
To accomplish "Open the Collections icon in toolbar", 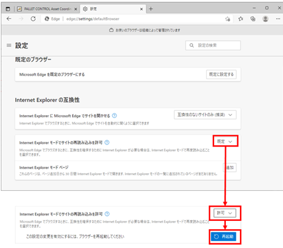I will coord(253,19).
